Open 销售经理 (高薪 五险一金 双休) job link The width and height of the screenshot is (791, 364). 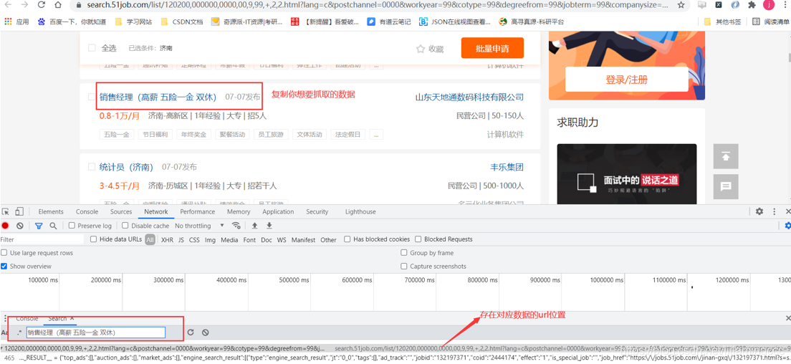tap(158, 97)
